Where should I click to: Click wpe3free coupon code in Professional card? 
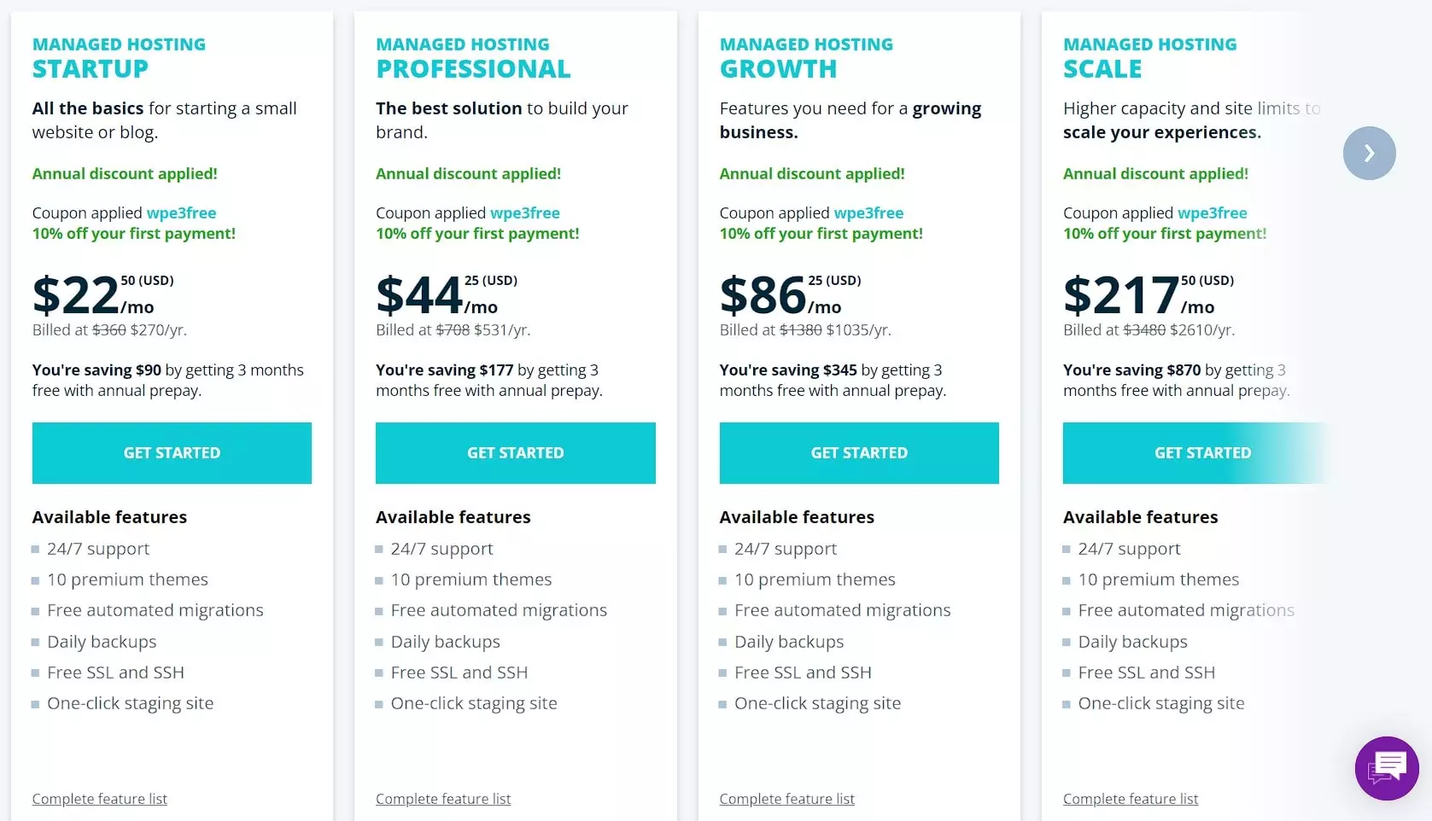525,213
